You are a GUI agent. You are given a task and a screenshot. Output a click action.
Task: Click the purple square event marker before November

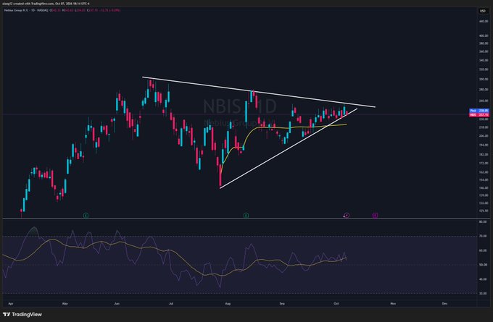tap(375, 216)
